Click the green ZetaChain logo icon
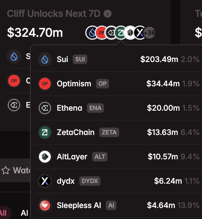Screen dimensions: 202x219 (45, 132)
